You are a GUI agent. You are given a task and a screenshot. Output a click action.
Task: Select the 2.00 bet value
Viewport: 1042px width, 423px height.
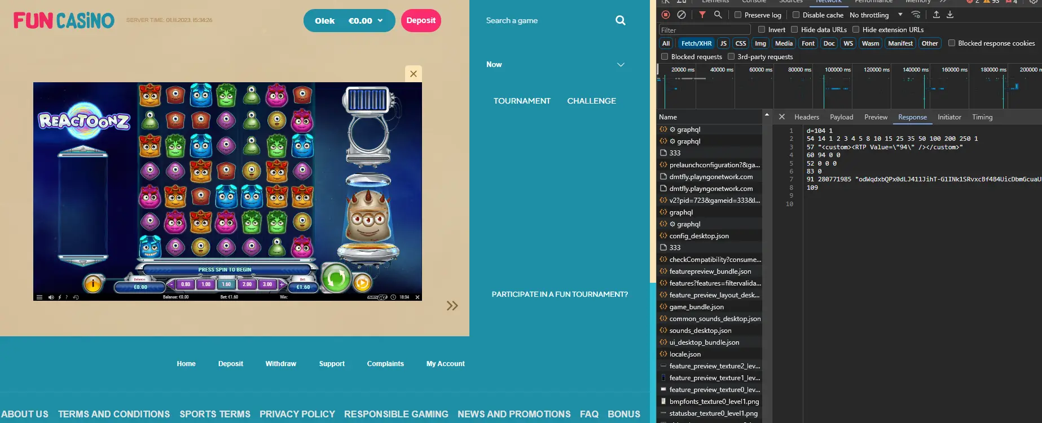pos(247,284)
